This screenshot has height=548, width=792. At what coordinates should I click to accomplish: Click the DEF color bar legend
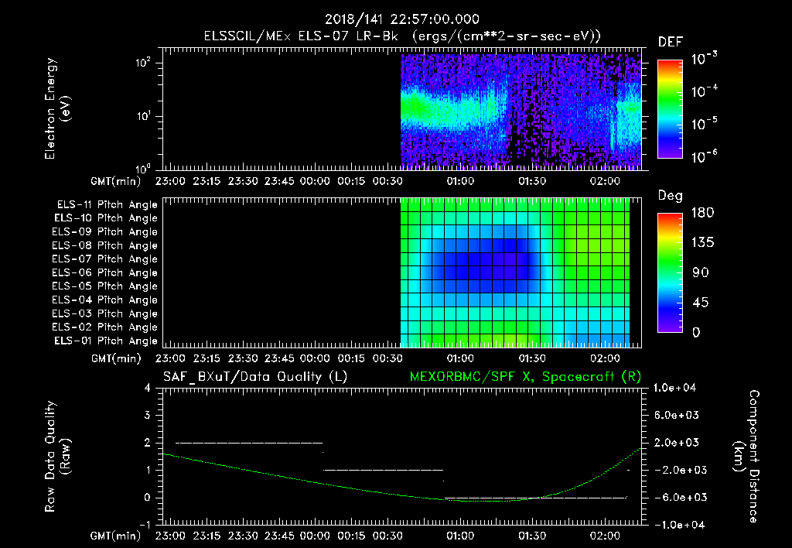point(670,109)
